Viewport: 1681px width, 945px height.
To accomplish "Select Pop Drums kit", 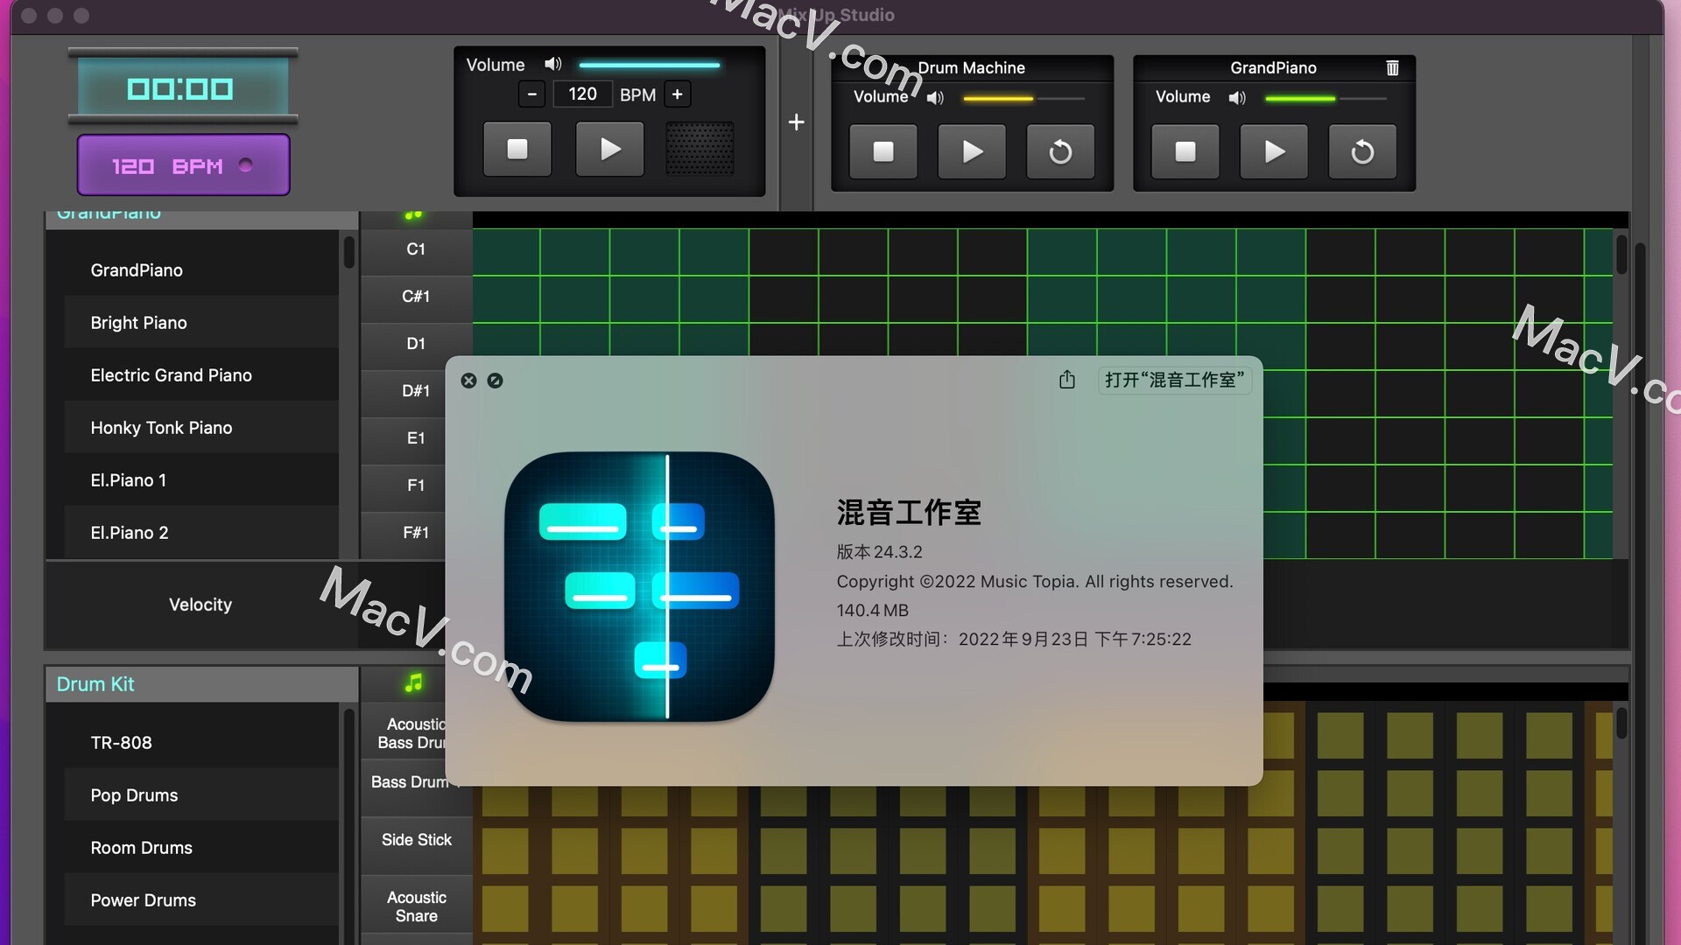I will 201,795.
